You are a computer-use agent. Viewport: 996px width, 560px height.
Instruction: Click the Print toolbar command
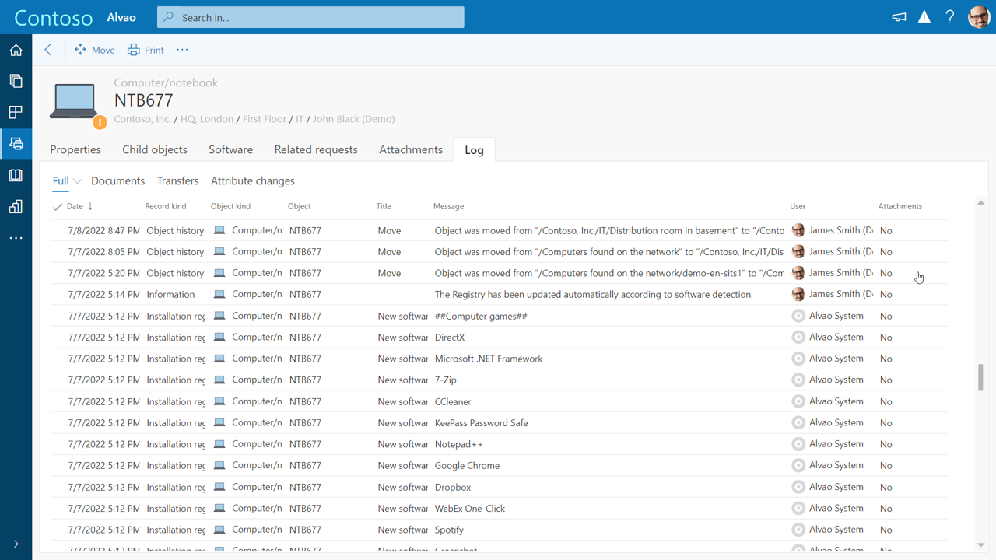click(x=146, y=49)
